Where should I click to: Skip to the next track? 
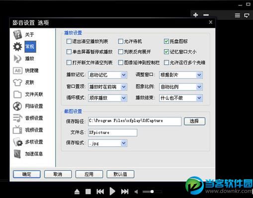[x=125, y=192]
